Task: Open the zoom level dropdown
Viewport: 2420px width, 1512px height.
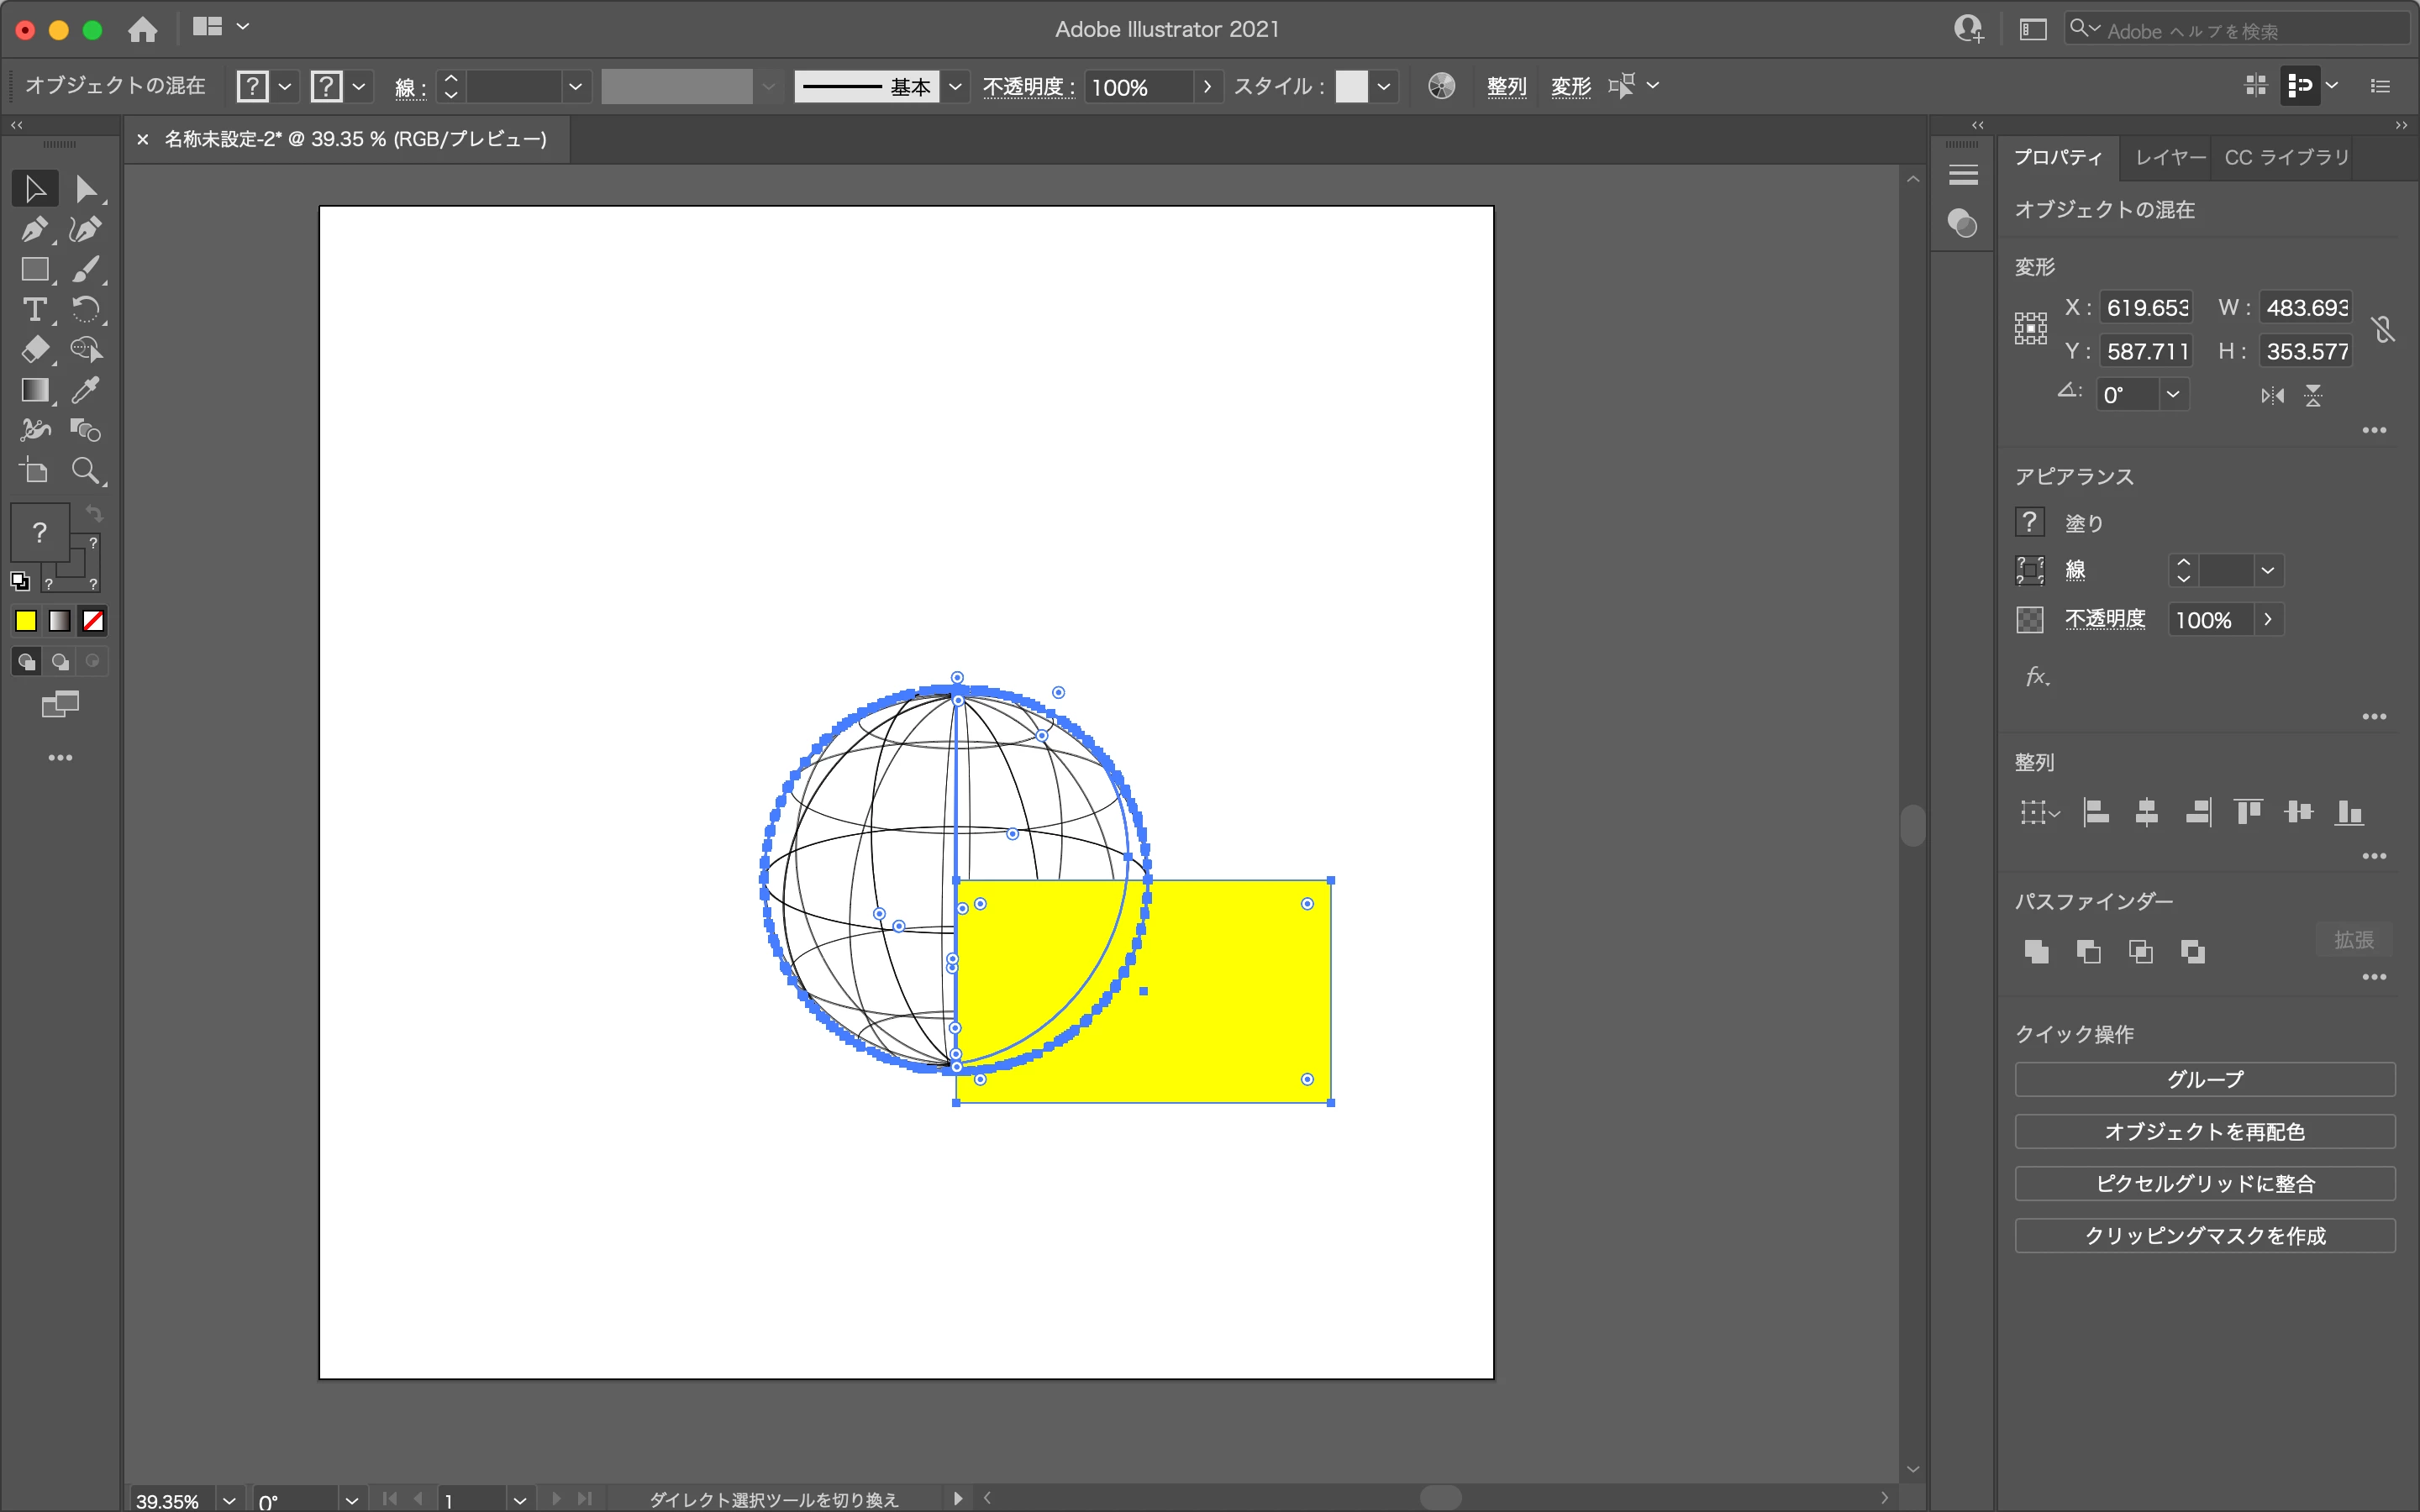Action: click(x=229, y=1500)
